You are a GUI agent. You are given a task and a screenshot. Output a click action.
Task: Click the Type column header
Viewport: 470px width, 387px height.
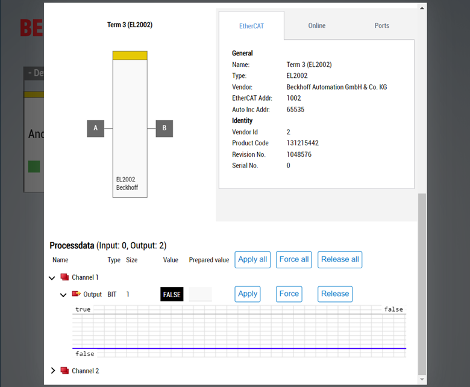(x=114, y=260)
